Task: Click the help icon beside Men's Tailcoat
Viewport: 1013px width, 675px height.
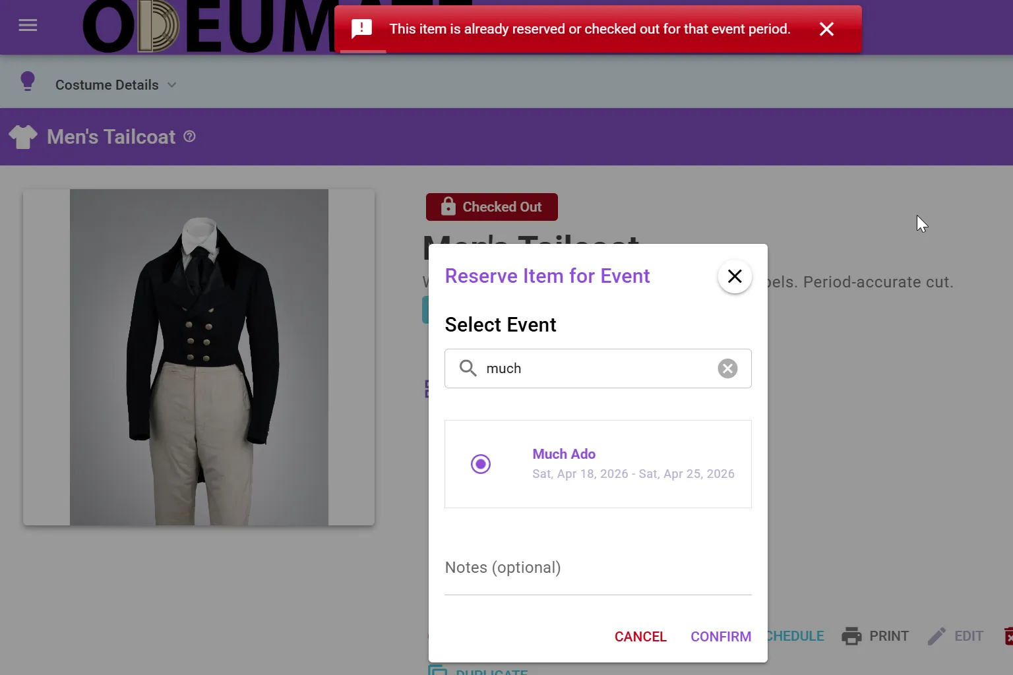Action: tap(189, 136)
